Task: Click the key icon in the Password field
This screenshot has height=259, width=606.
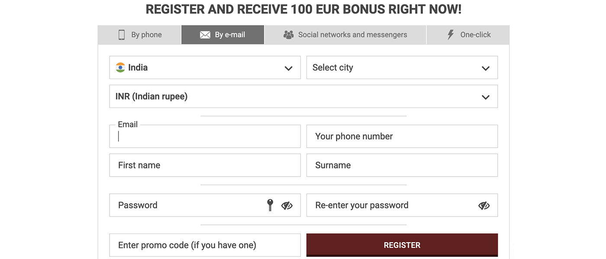Action: click(x=269, y=205)
